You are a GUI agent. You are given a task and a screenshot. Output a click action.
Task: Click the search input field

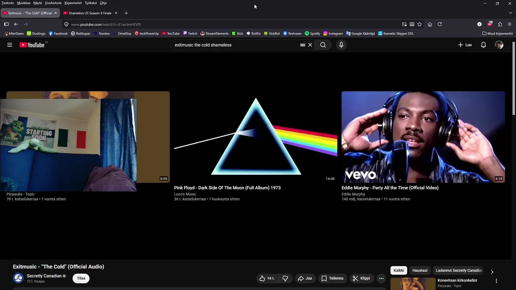236,45
